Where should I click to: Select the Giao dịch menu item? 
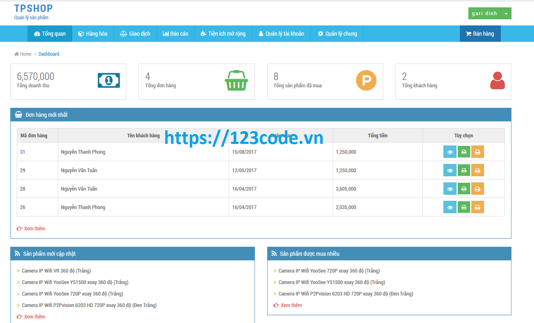pos(135,34)
